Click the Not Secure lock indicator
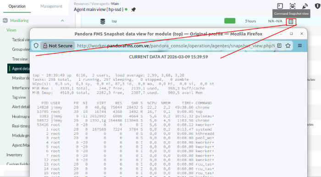Viewport: 321px width, 177px height. [57, 46]
